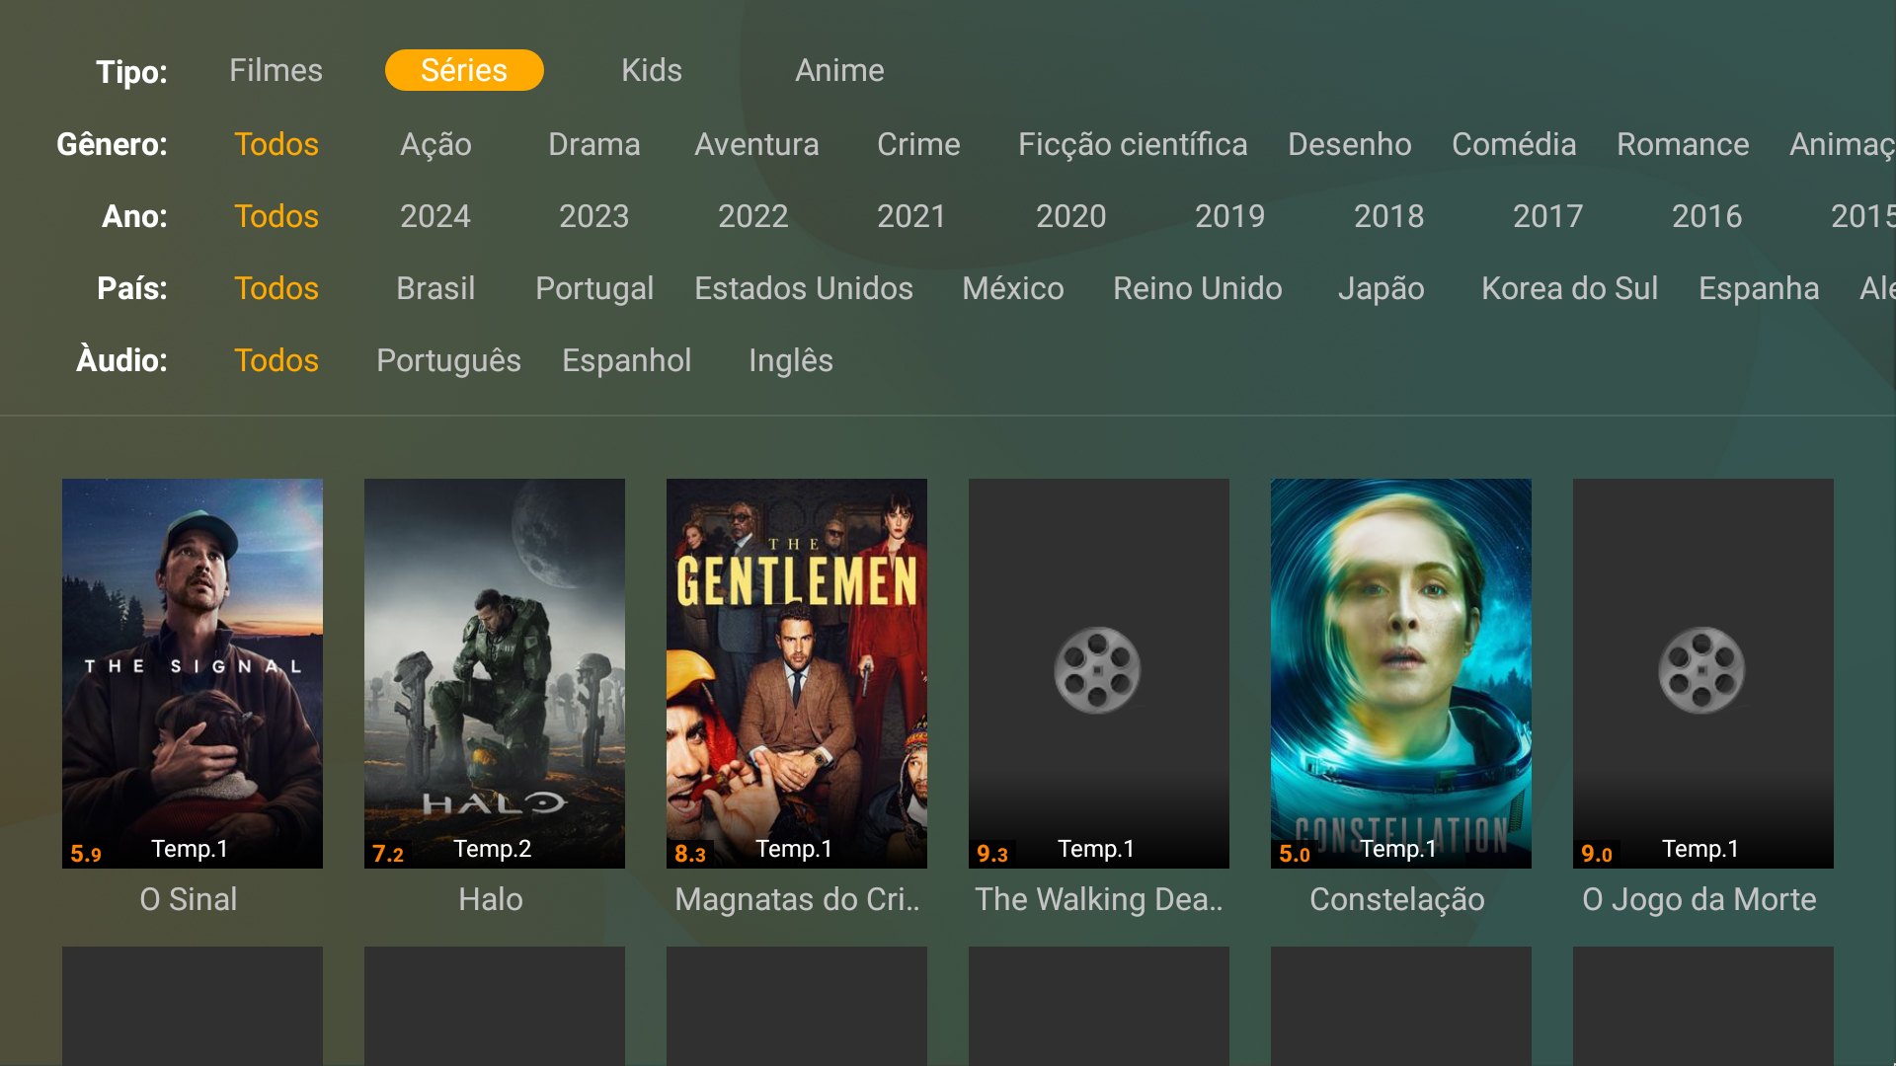
Task: Filter by Korea do Sul
Action: point(1570,288)
